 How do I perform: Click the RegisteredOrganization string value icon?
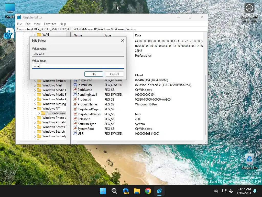tap(75, 109)
